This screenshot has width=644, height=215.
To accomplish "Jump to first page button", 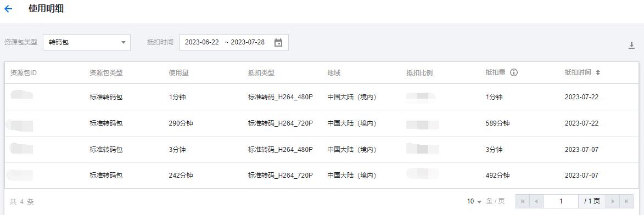I will [x=523, y=201].
